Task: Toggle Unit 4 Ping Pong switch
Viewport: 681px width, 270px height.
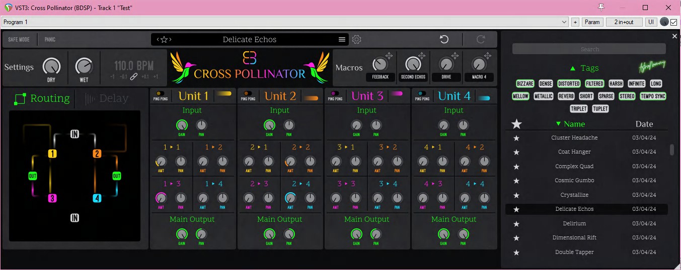Action: tap(422, 93)
